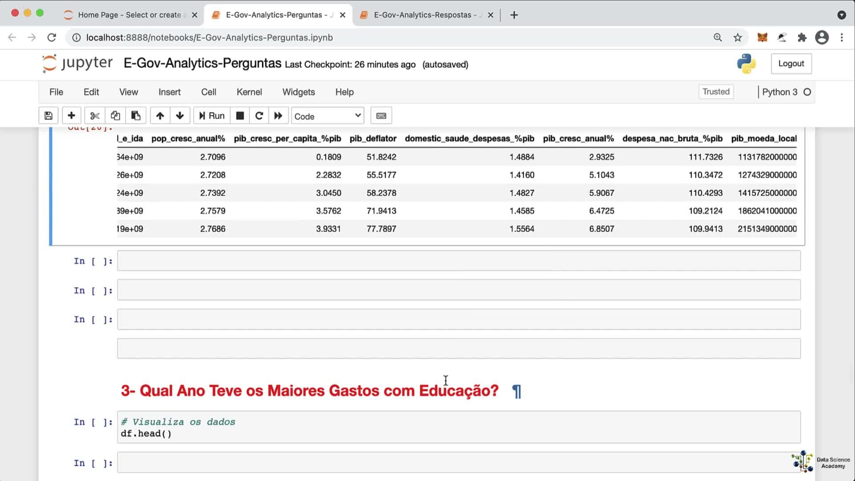The height and width of the screenshot is (481, 855).
Task: Close the Home Page browser tab
Action: tap(195, 15)
